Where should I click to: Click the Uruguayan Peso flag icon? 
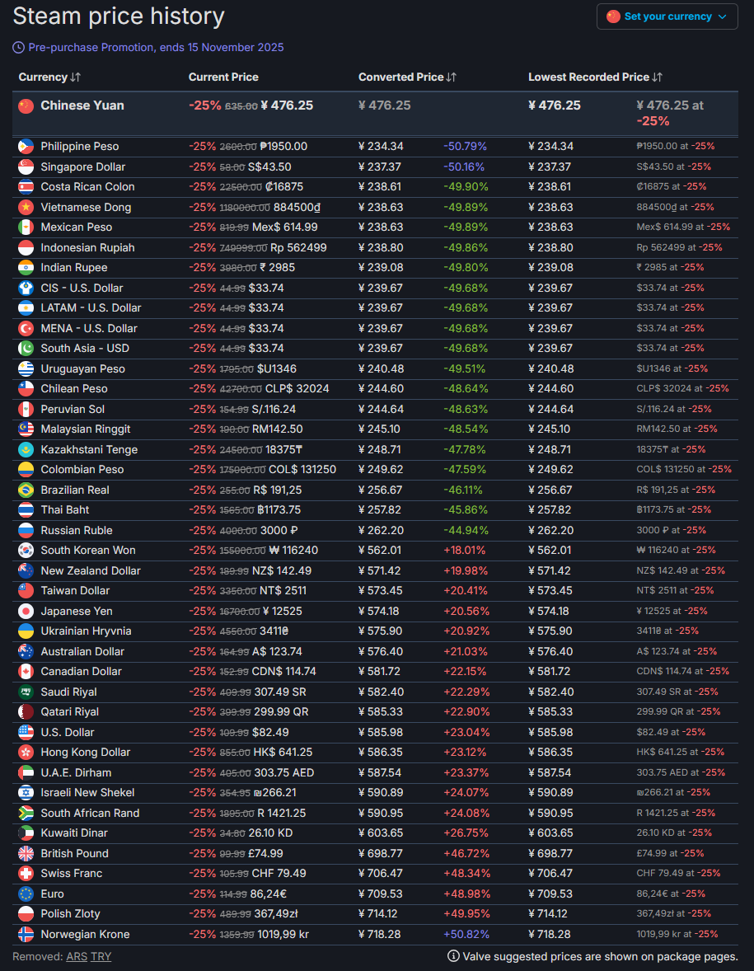[26, 368]
